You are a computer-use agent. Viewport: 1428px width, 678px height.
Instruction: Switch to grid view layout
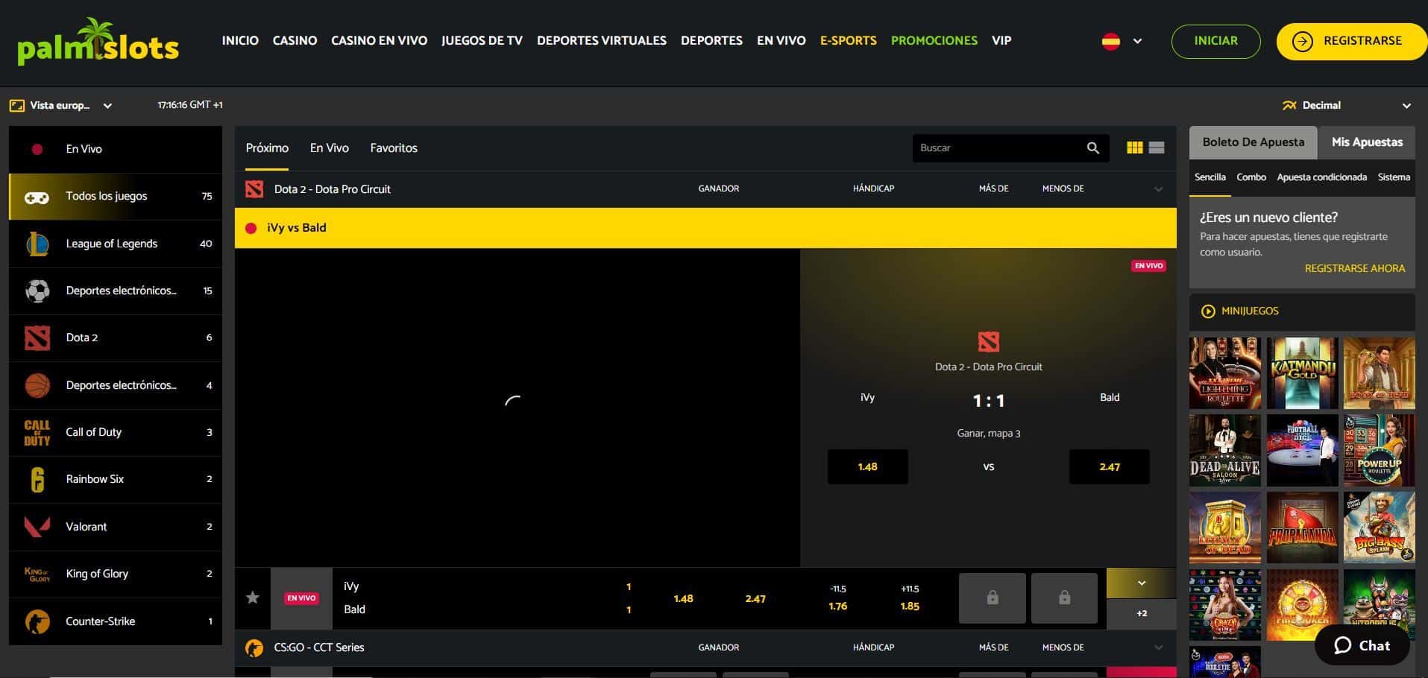1134,148
